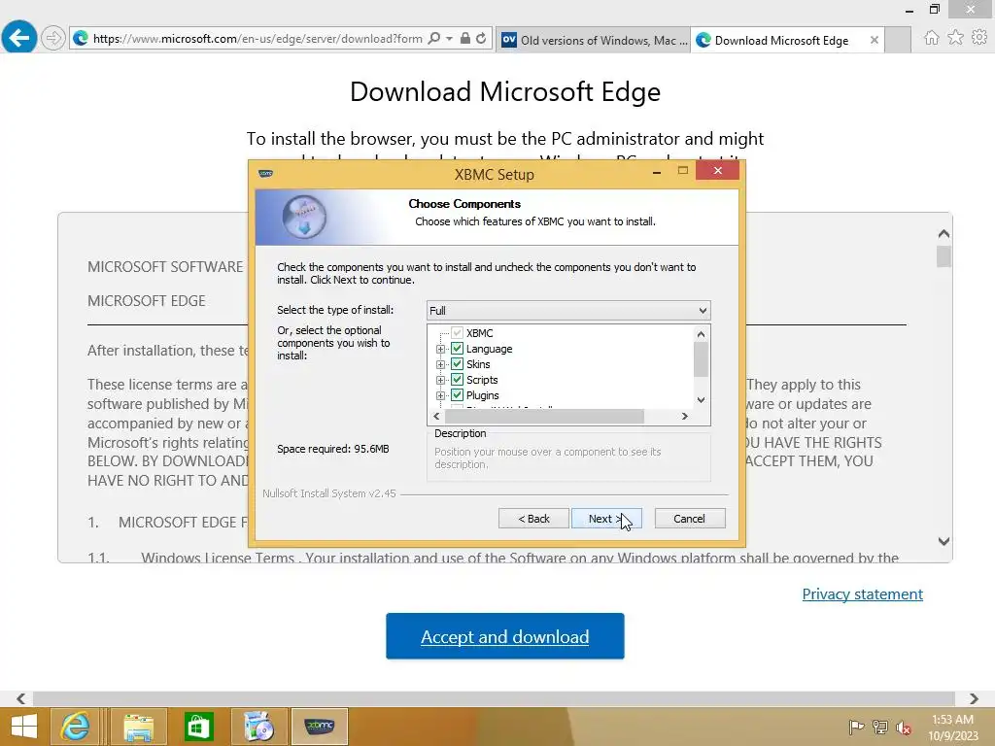This screenshot has height=746, width=995.
Task: Click the network icon in system tray
Action: 880,727
